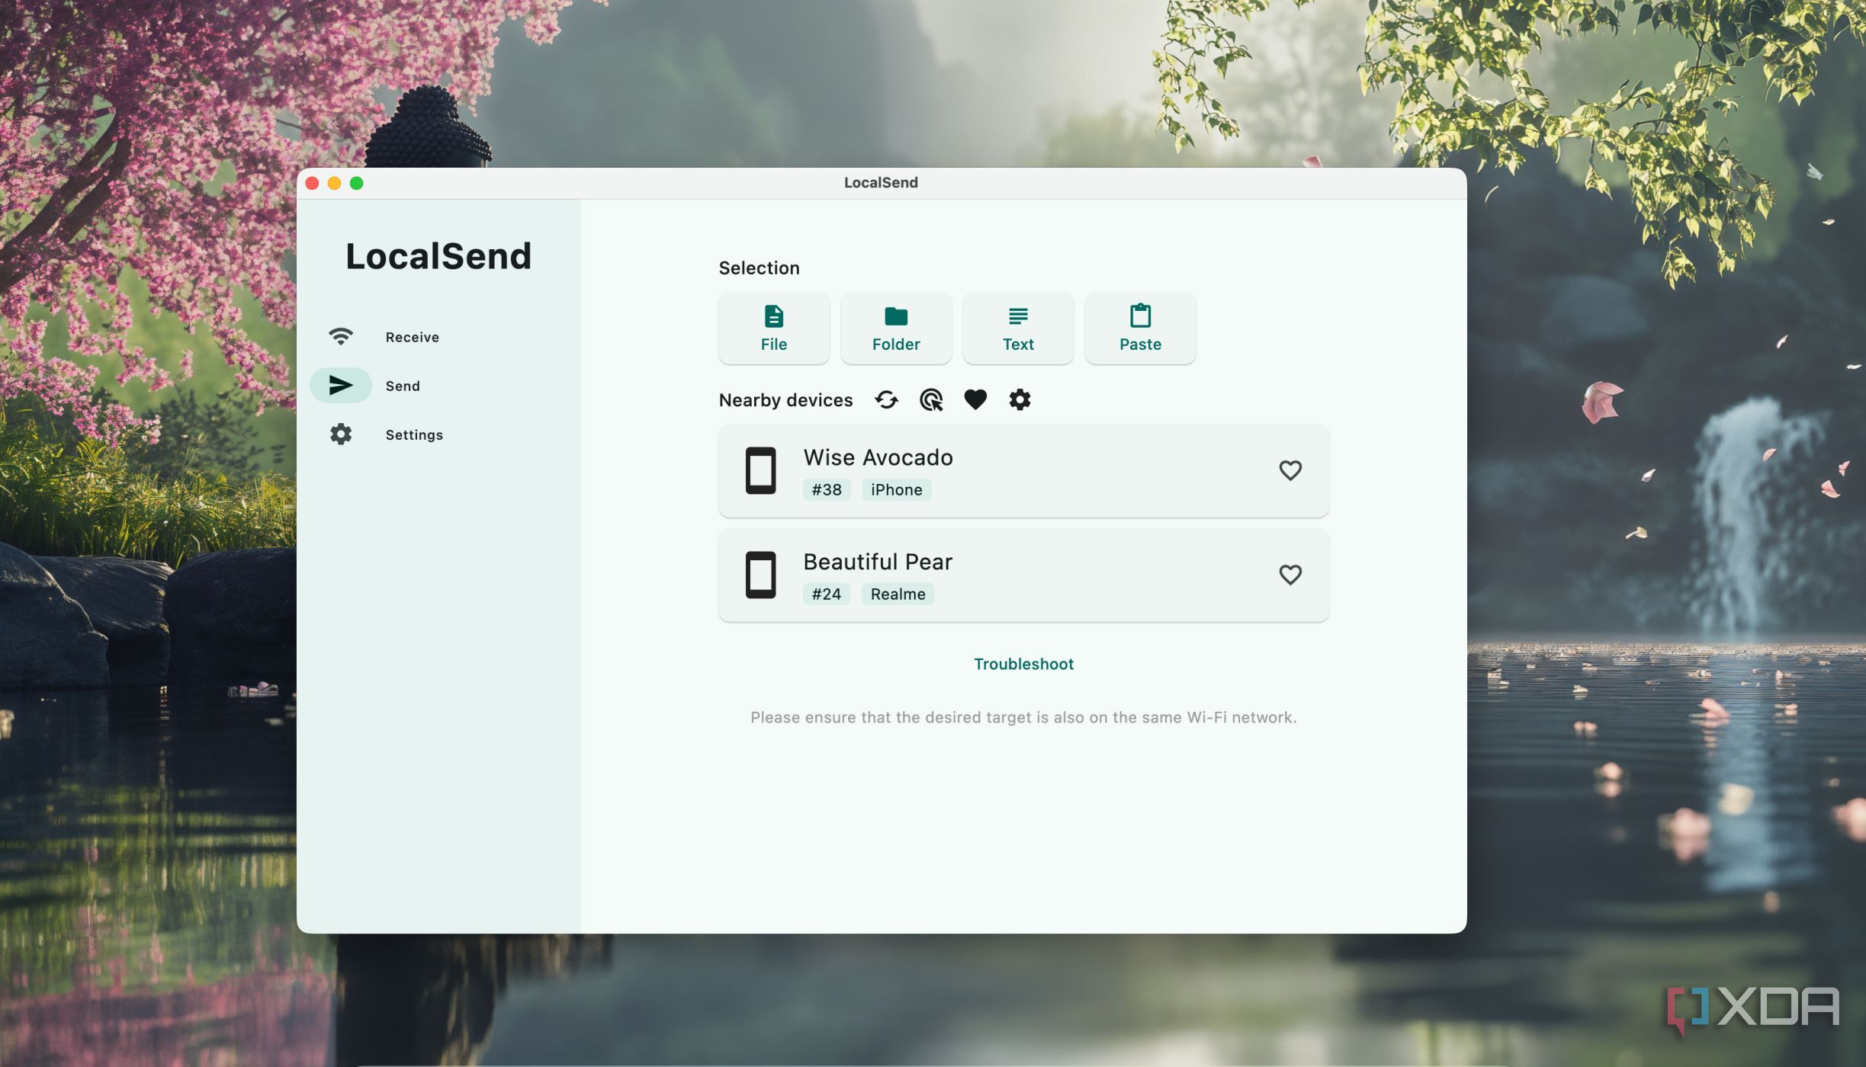Click the Realme device tag
Screen dimensions: 1866x1067
click(898, 594)
